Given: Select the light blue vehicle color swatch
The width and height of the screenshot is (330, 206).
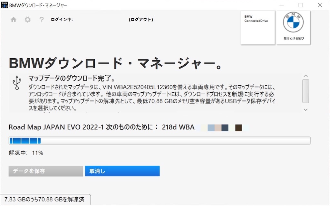Looking at the screenshot, I should pos(211,128).
